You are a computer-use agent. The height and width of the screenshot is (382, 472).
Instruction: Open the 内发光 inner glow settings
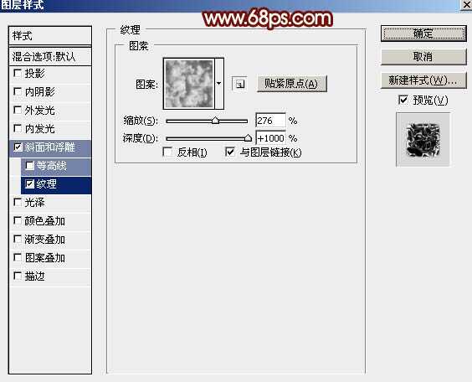coord(39,129)
